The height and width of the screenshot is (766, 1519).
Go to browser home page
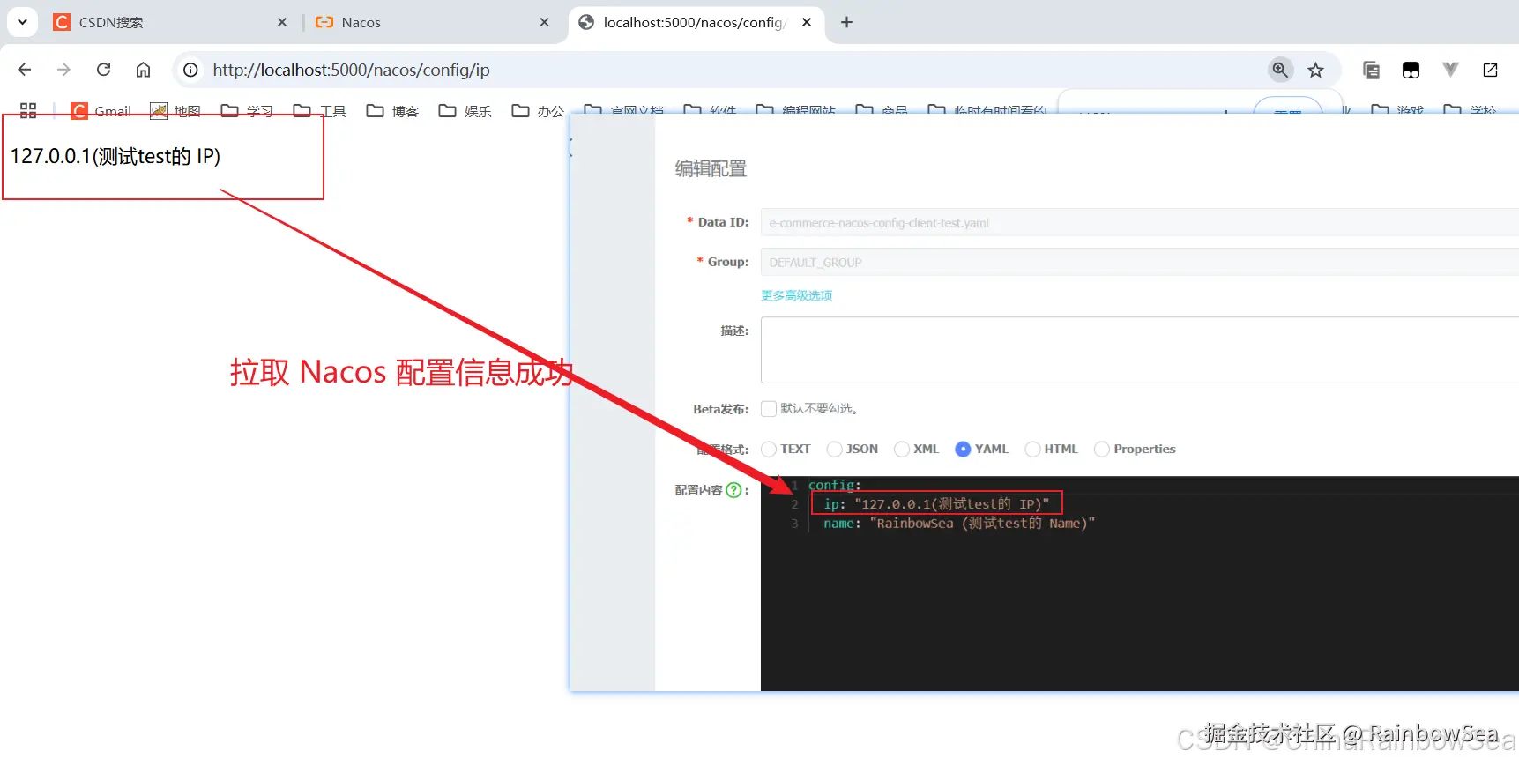click(143, 70)
